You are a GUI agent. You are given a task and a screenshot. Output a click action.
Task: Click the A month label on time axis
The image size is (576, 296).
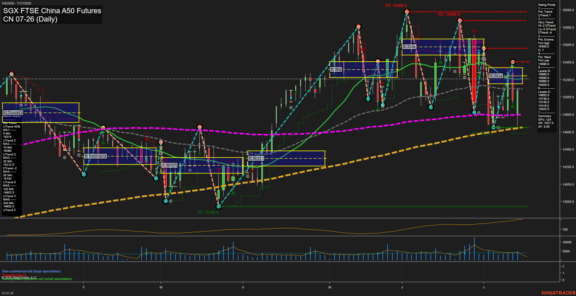(x=243, y=287)
